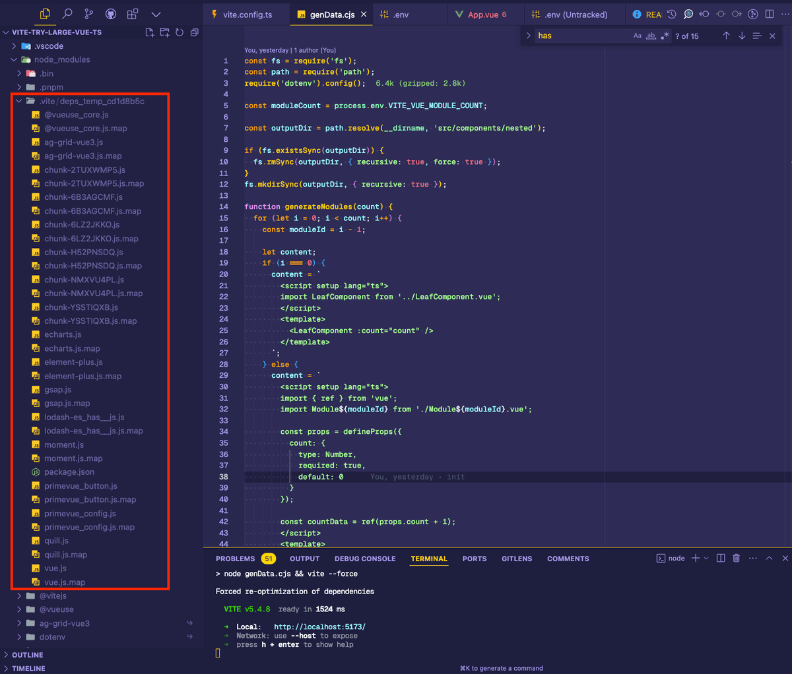The image size is (792, 674).
Task: Refresh the explorer file tree
Action: [180, 32]
